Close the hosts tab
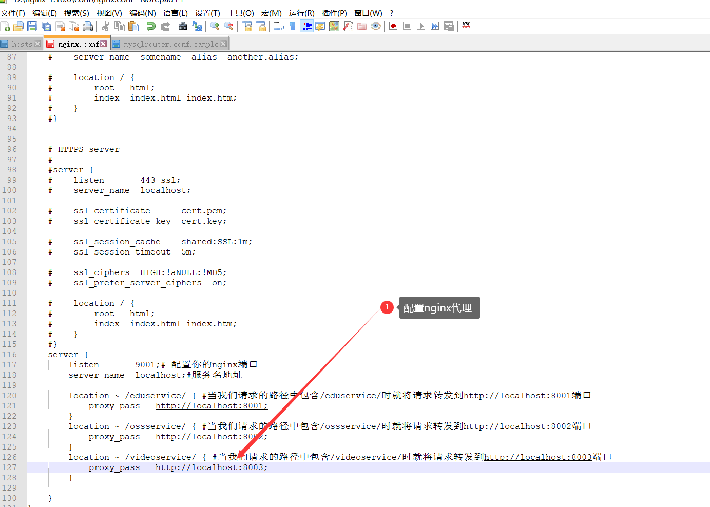The height and width of the screenshot is (507, 710). tap(37, 44)
